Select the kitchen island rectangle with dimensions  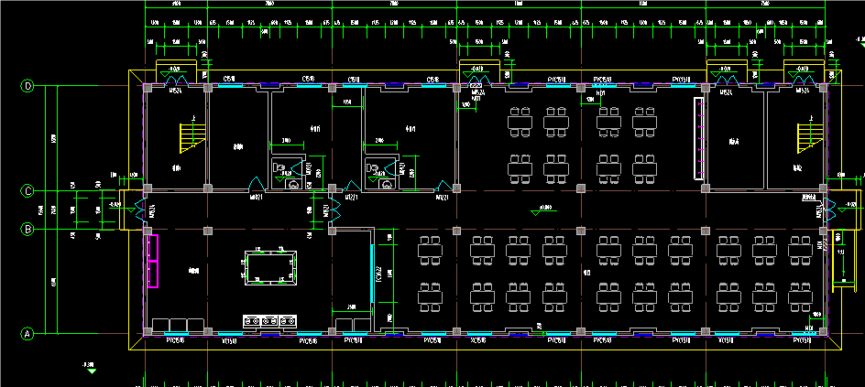[270, 268]
